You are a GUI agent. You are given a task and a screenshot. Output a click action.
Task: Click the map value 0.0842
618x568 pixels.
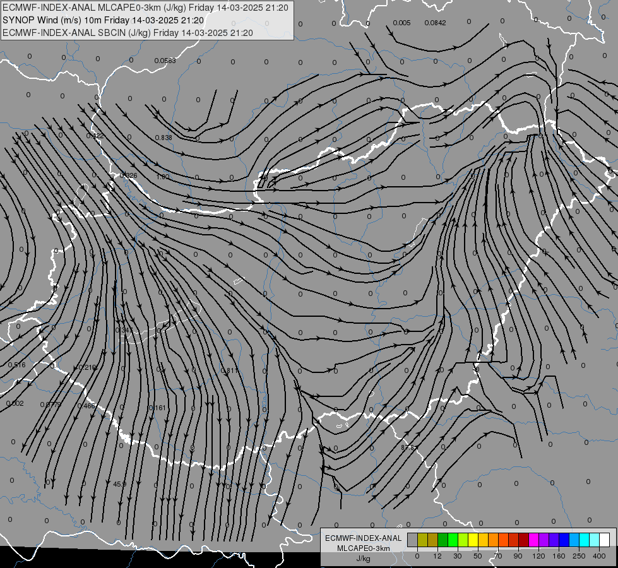click(x=435, y=23)
